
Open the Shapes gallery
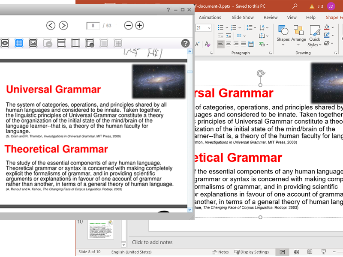pos(283,36)
